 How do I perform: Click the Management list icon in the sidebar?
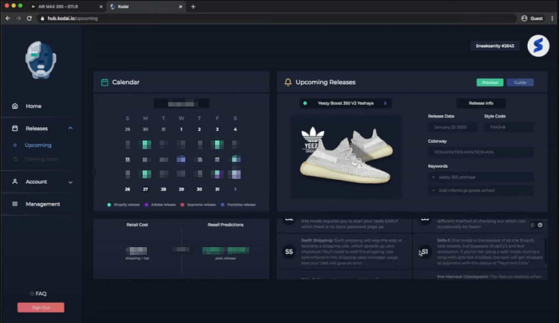15,204
